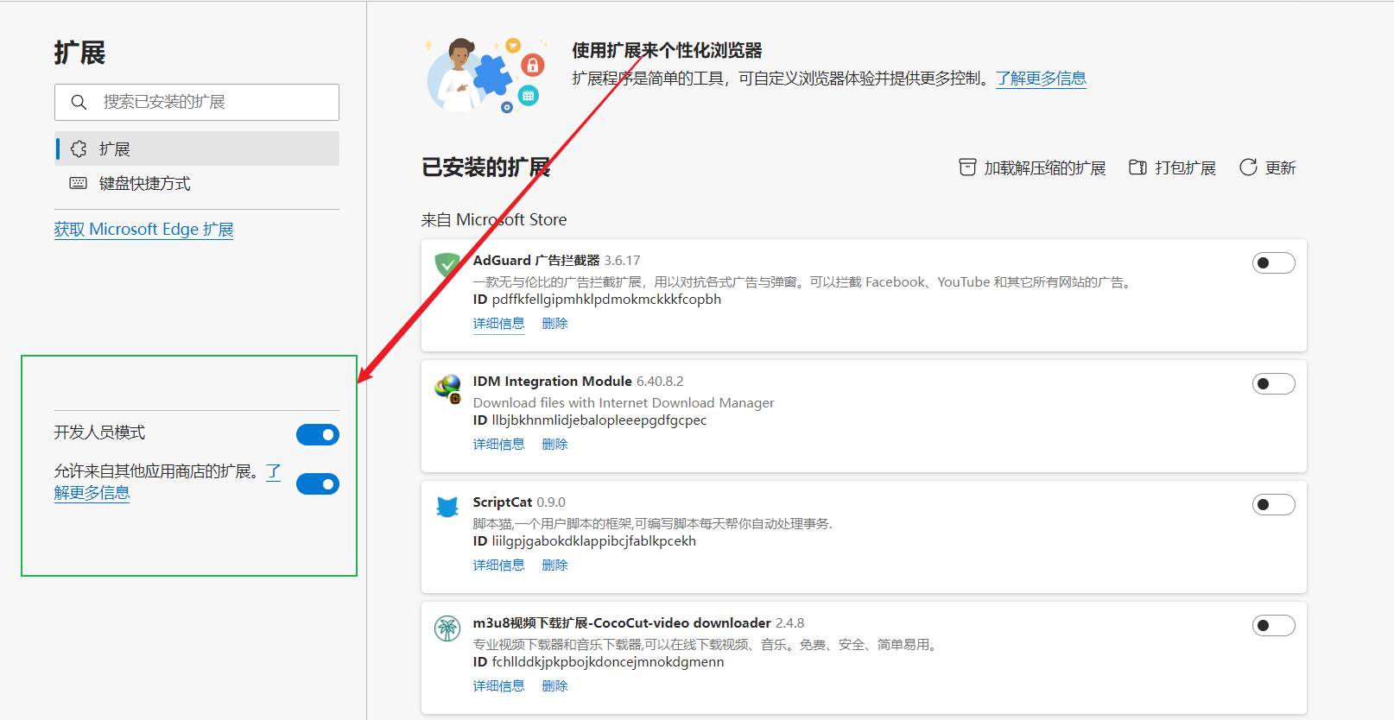This screenshot has height=720, width=1394.
Task: Click 删除 for ScriptCat
Action: [x=554, y=565]
